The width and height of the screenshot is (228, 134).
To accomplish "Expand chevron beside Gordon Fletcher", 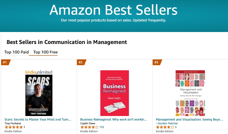I will (157, 123).
